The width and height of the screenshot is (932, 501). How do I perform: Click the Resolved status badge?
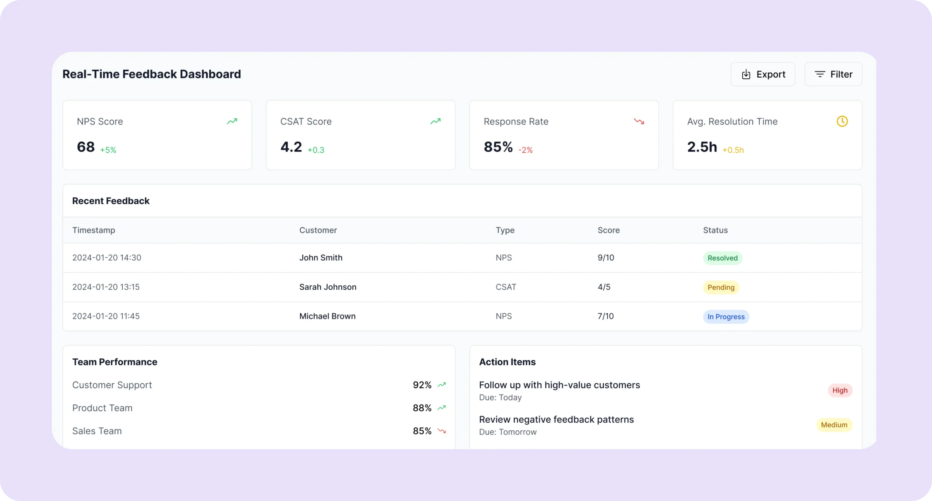(722, 258)
